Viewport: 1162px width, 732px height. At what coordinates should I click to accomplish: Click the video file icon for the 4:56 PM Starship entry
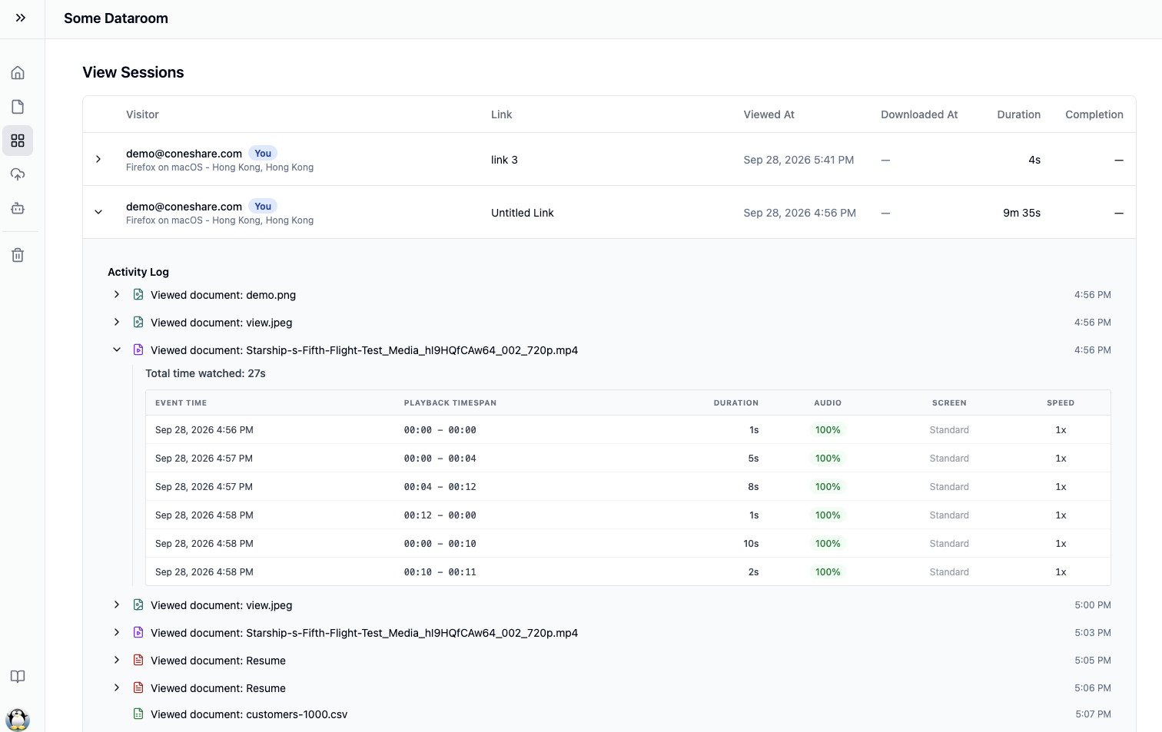pyautogui.click(x=138, y=350)
